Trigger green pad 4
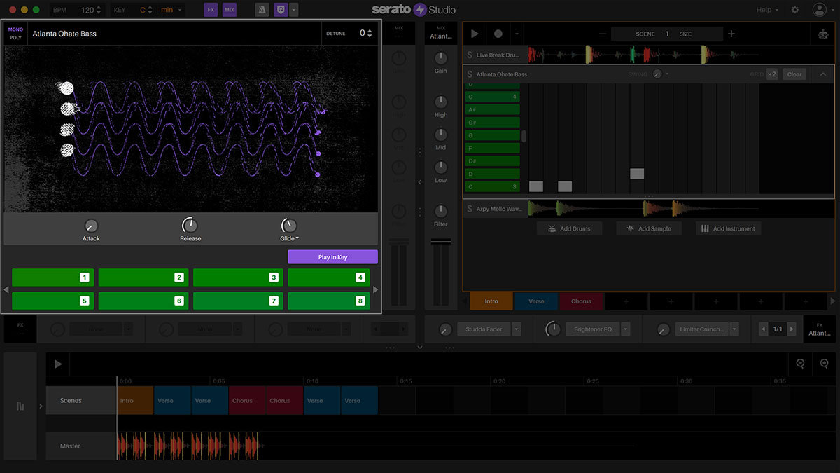The height and width of the screenshot is (473, 840). coord(328,277)
